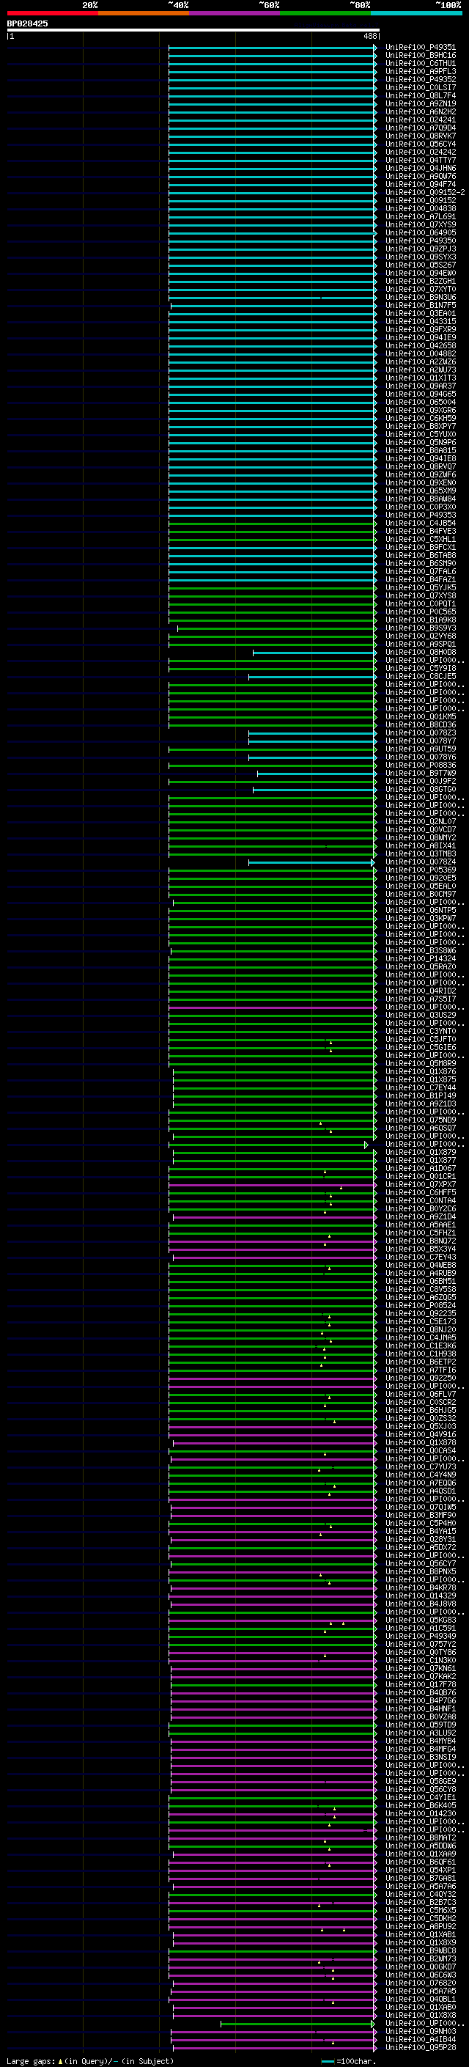Click hit label UniRef100_Q1X876
This screenshot has height=2067, width=469.
point(421,1072)
